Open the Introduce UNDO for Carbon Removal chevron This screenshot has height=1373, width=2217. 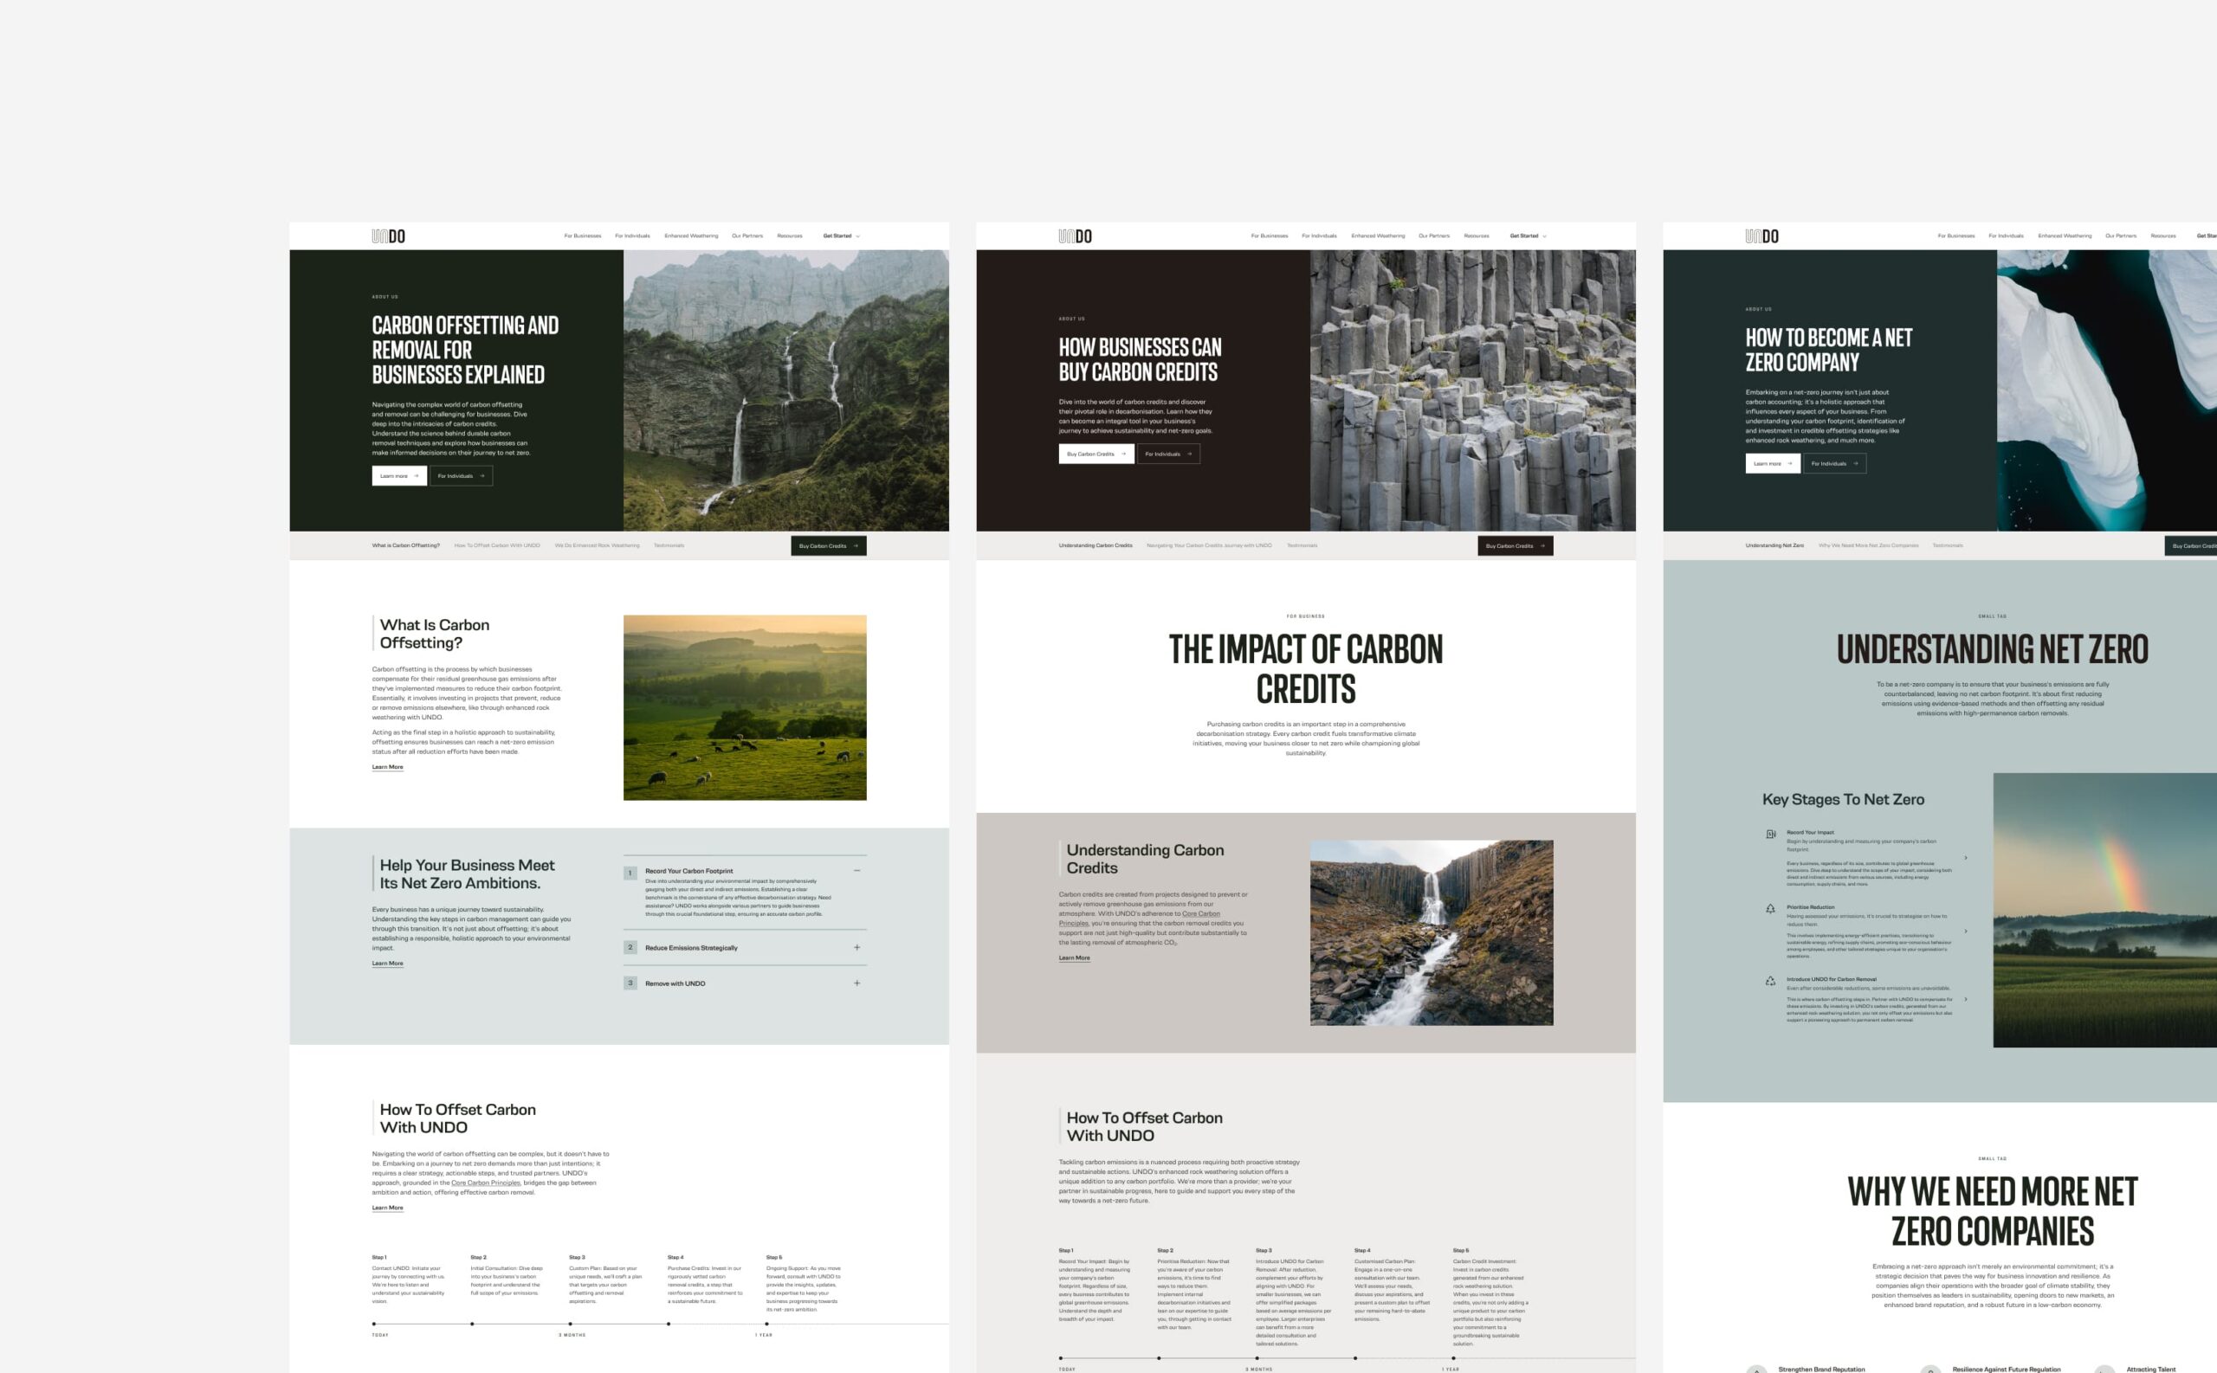coord(1965,999)
